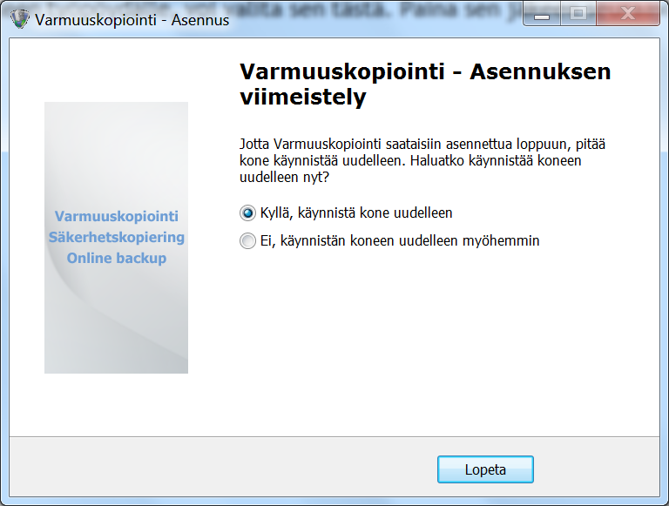This screenshot has width=669, height=506.
Task: Click the Lopeta button
Action: [485, 469]
